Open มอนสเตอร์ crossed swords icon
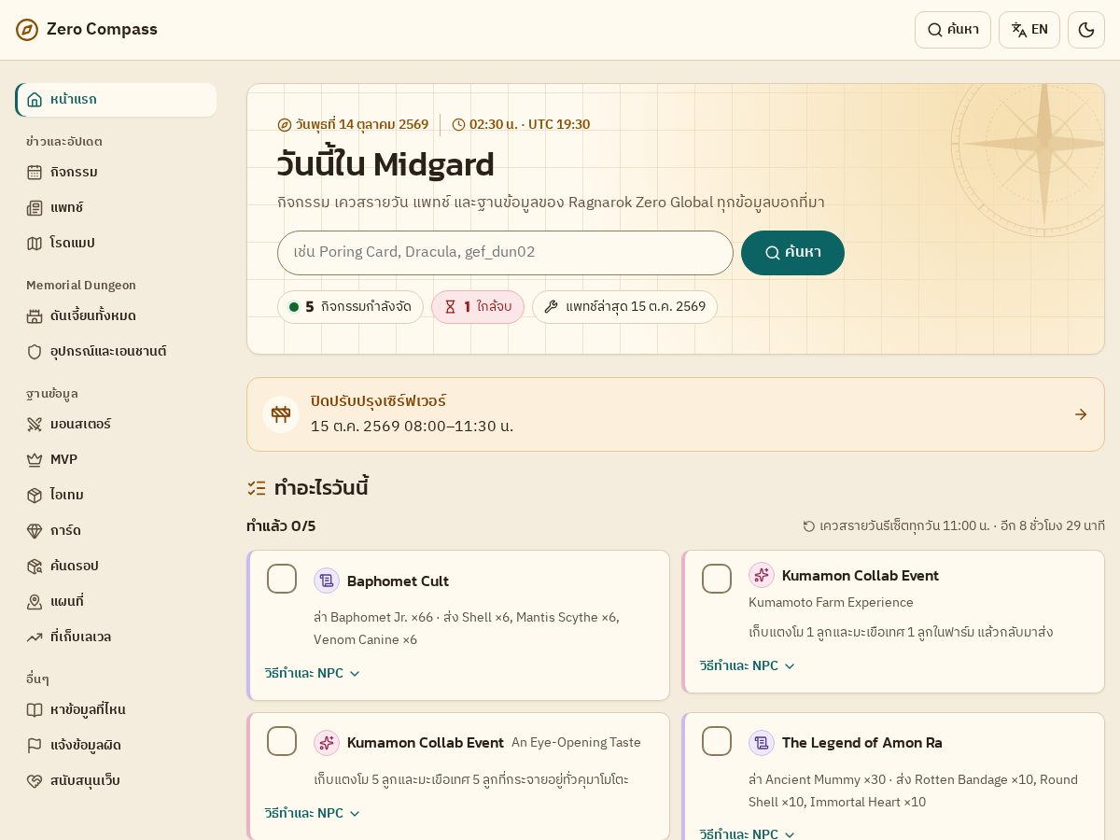The height and width of the screenshot is (840, 1120). coord(35,424)
